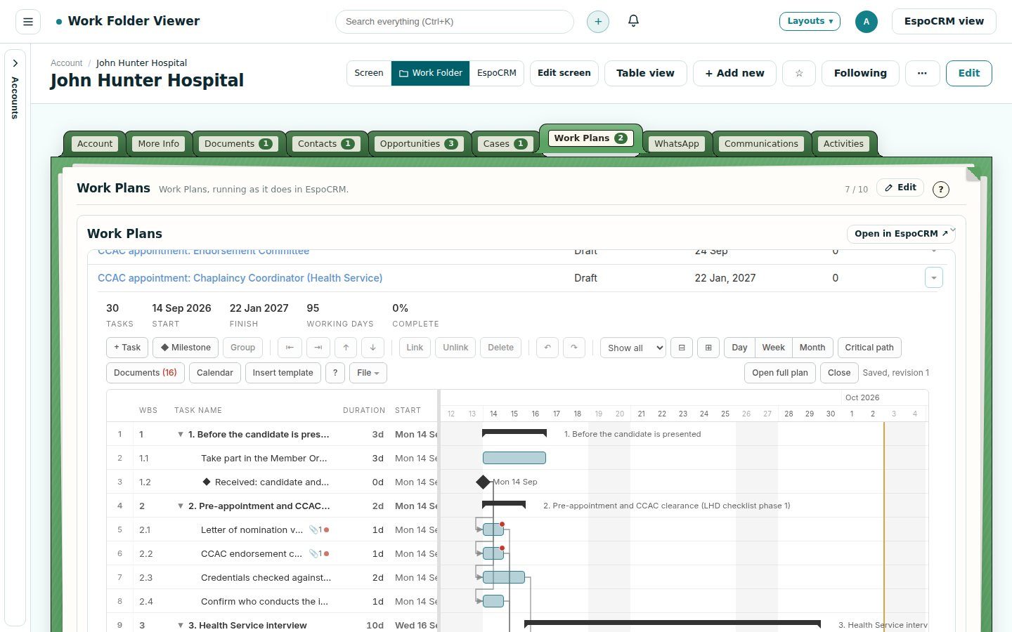Click the outdent task icon
Viewport: 1012px width, 632px height.
pos(290,348)
